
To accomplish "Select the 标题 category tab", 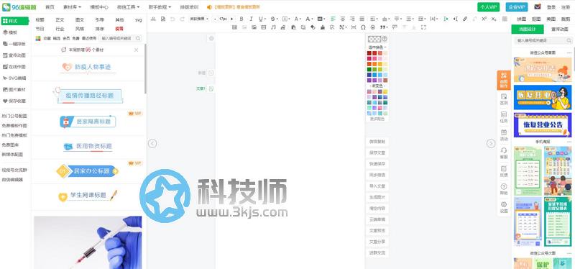I will click(x=40, y=20).
